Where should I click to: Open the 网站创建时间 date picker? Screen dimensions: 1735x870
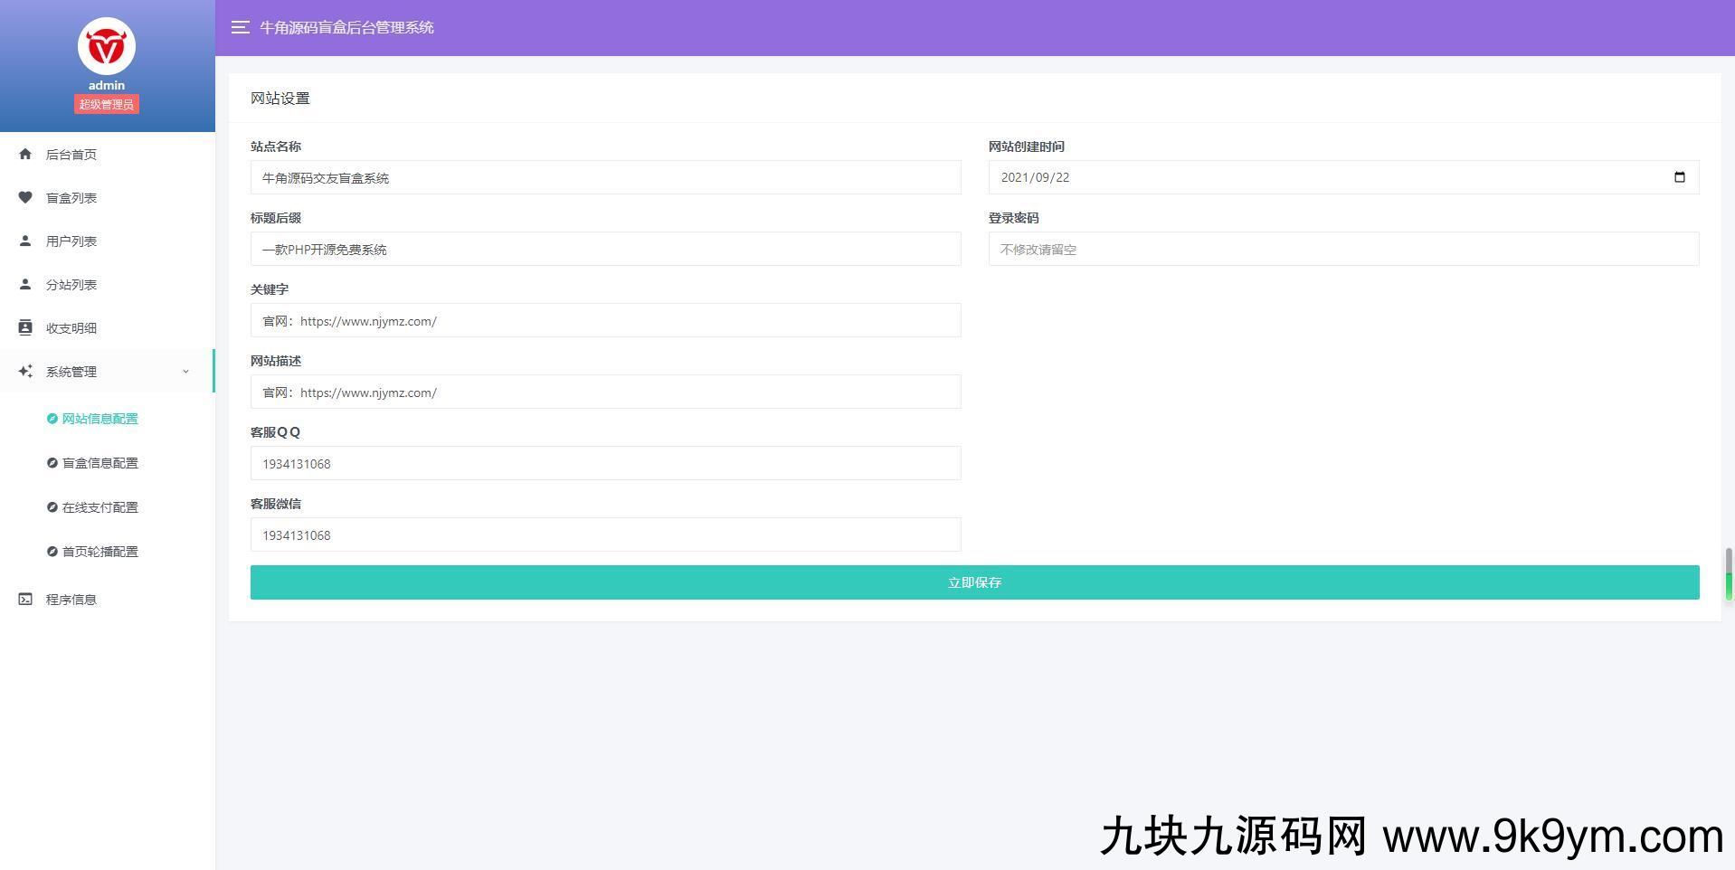[x=1680, y=177]
